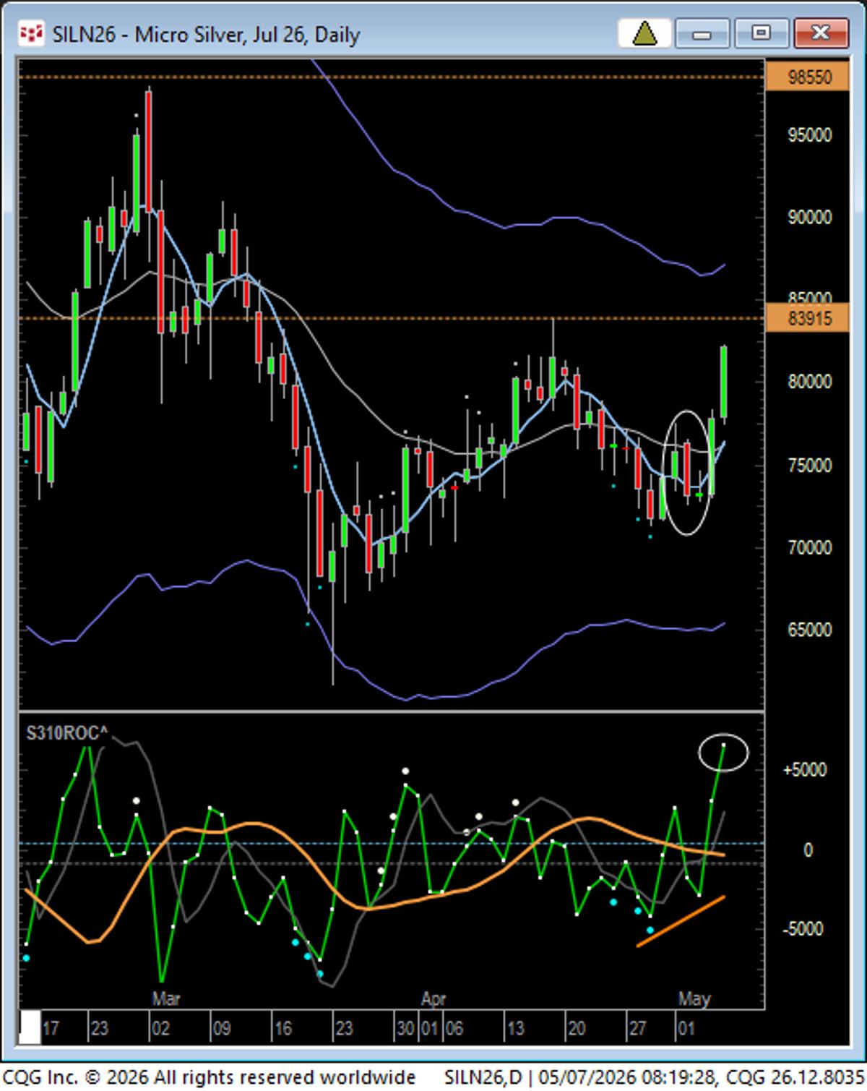Click date 27 on the time axis
The width and height of the screenshot is (867, 1091).
637,1028
